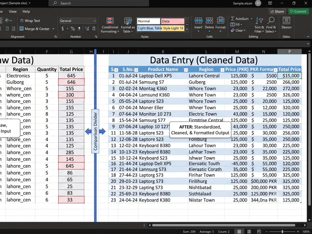312x234 pixels.
Task: Click Lahore Central cell
Action: [206, 76]
